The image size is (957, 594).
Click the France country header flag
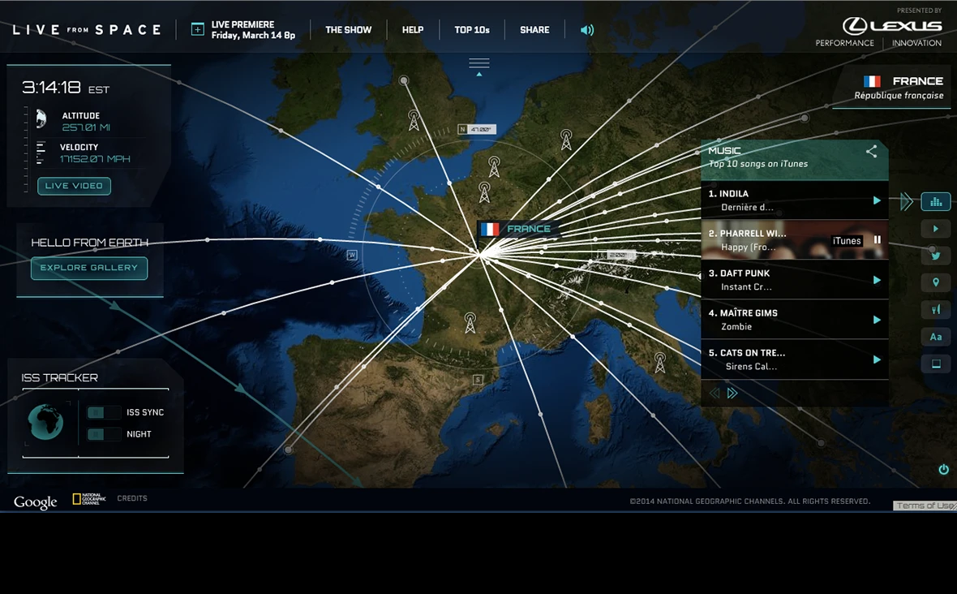872,81
